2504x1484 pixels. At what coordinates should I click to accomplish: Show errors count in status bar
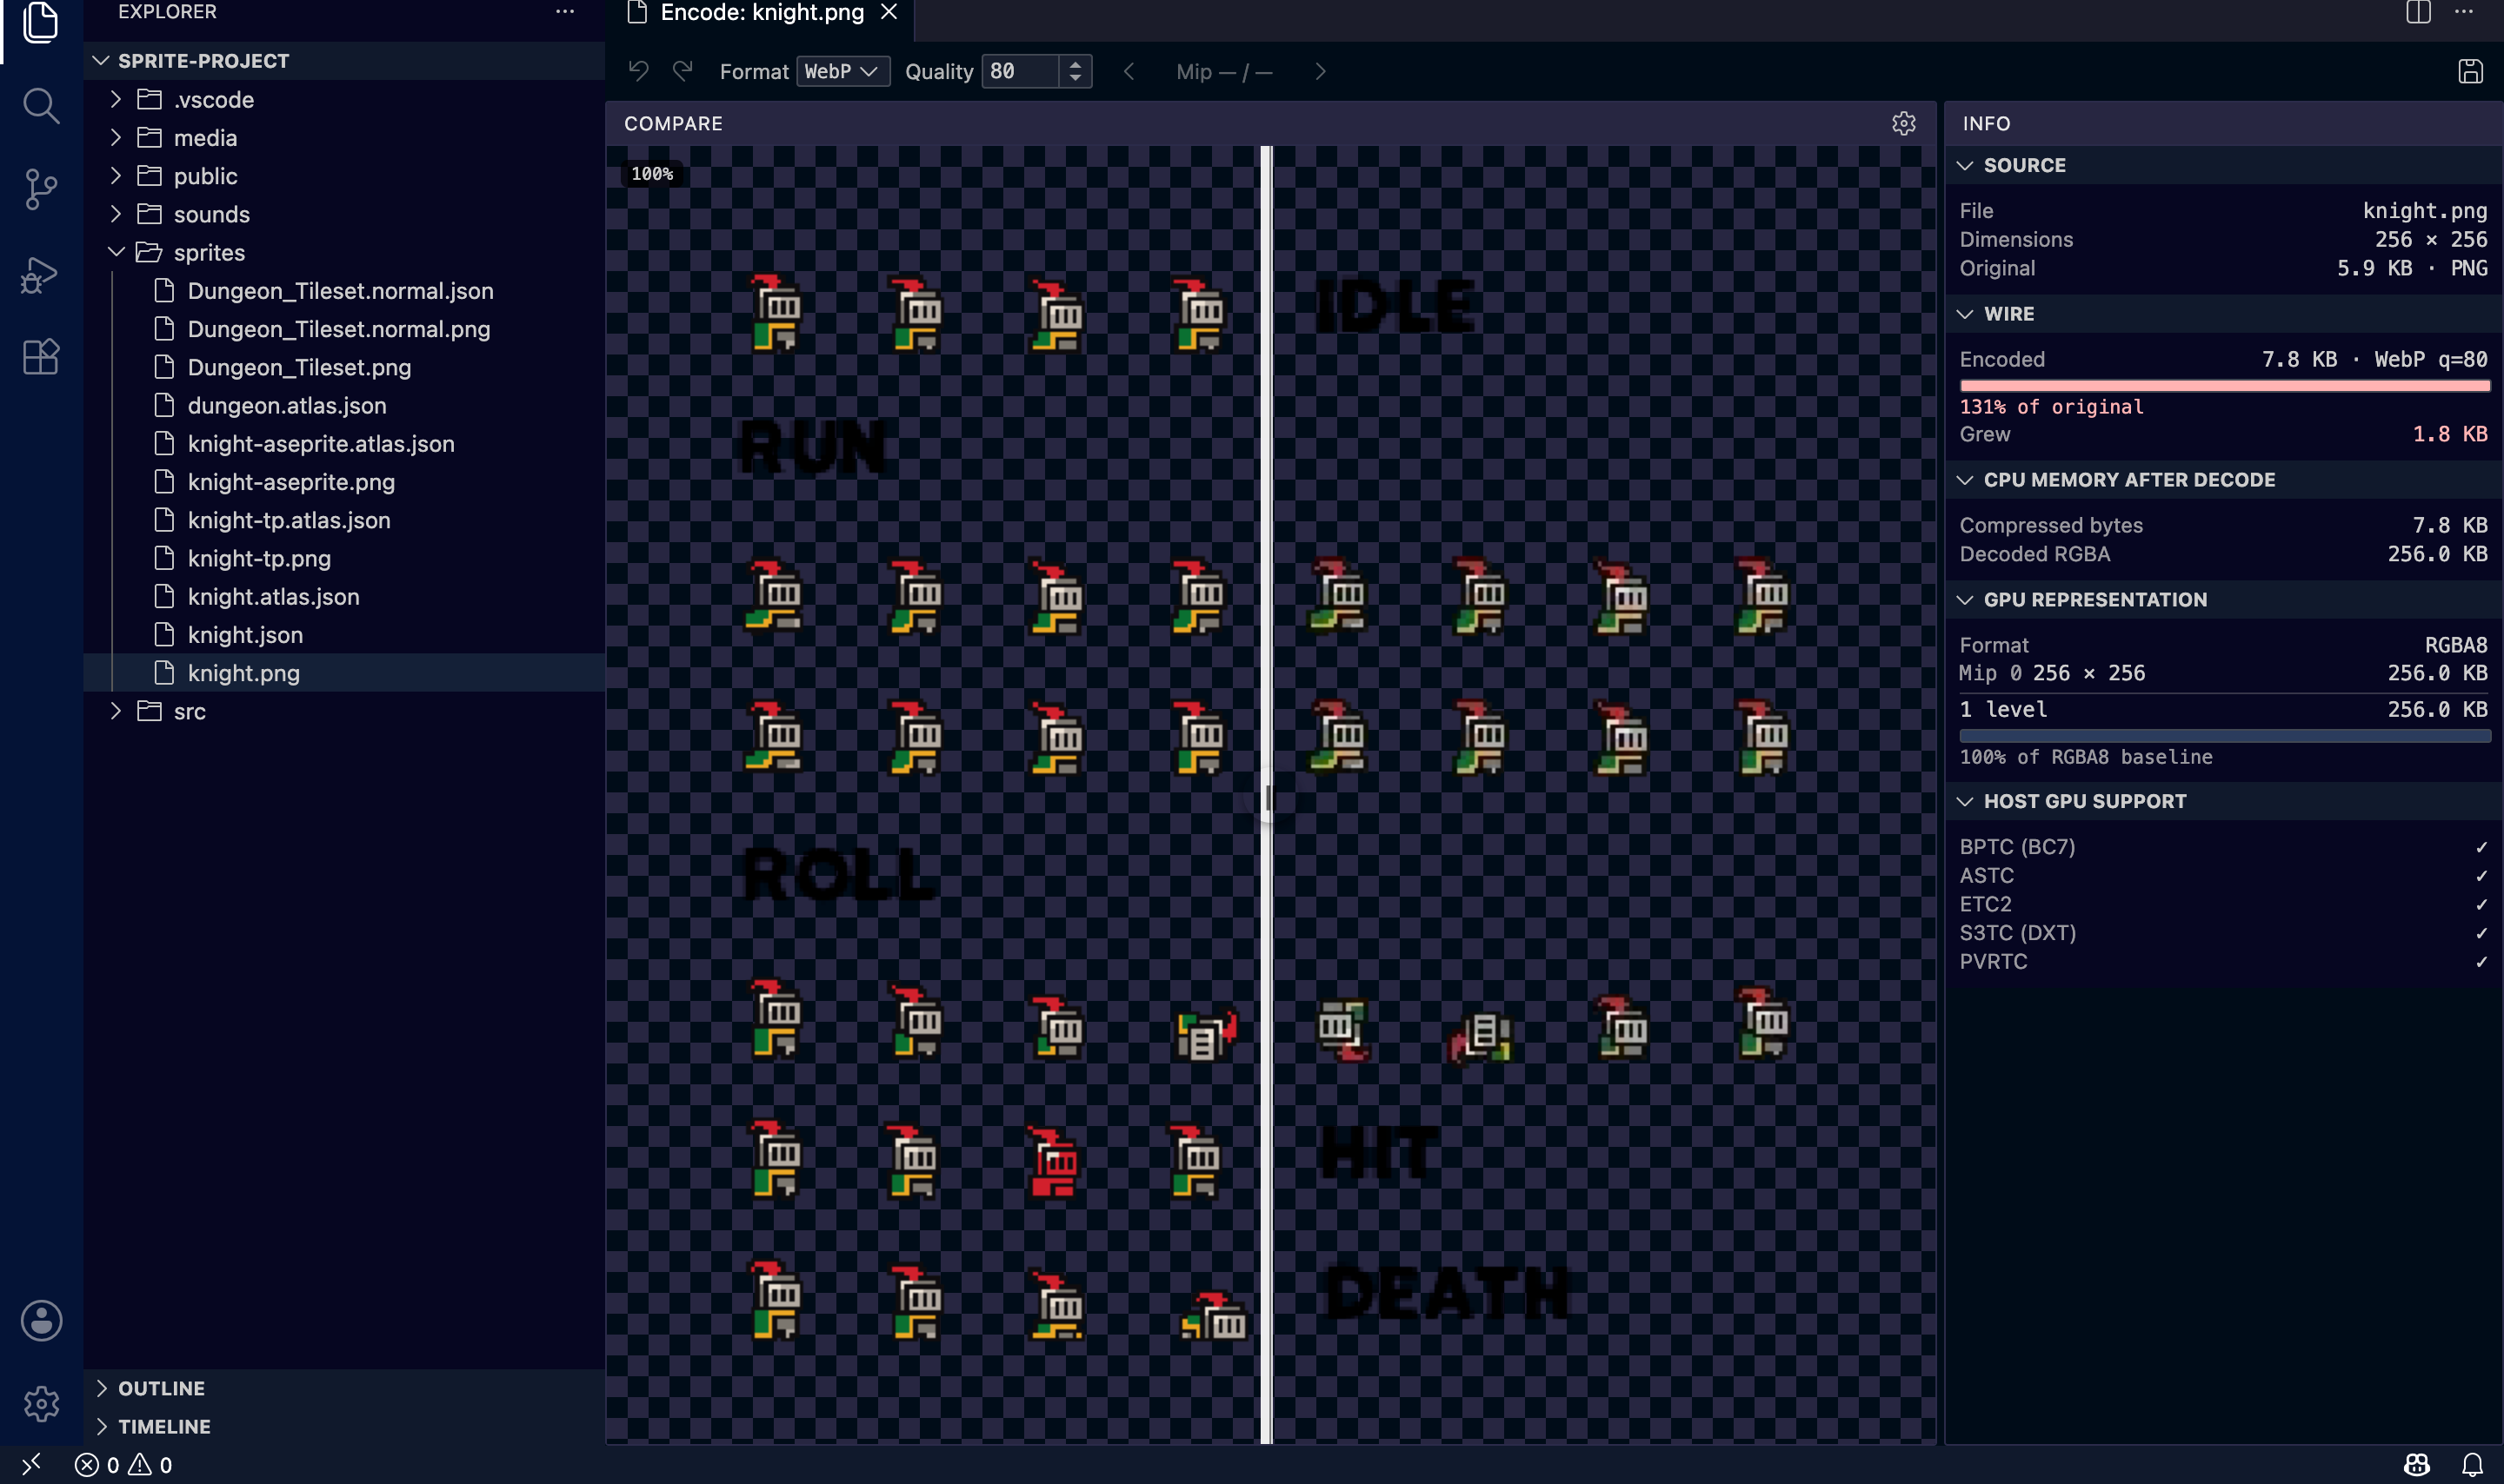(97, 1464)
